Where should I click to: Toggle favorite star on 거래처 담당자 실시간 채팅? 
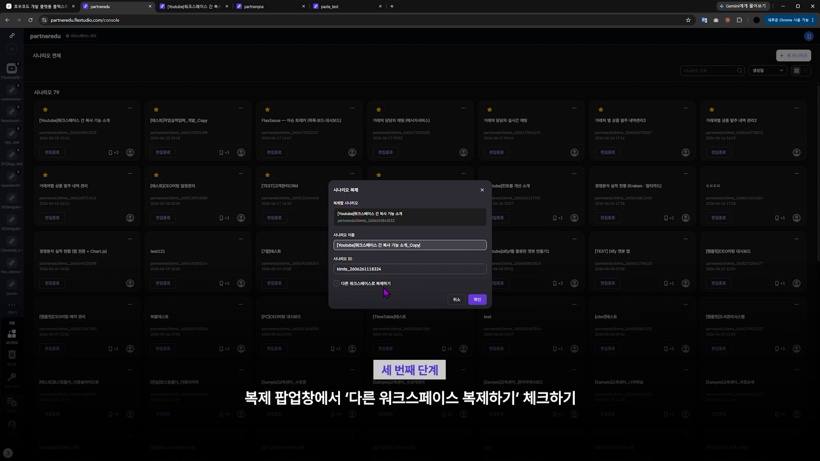(489, 110)
